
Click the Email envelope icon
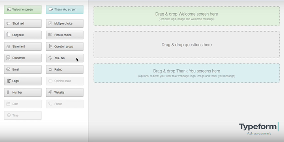(8, 70)
